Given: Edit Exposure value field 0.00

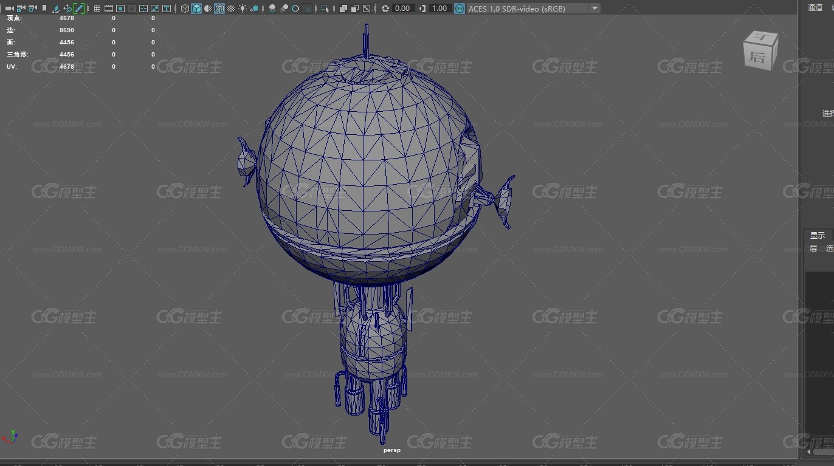Looking at the screenshot, I should pos(404,9).
